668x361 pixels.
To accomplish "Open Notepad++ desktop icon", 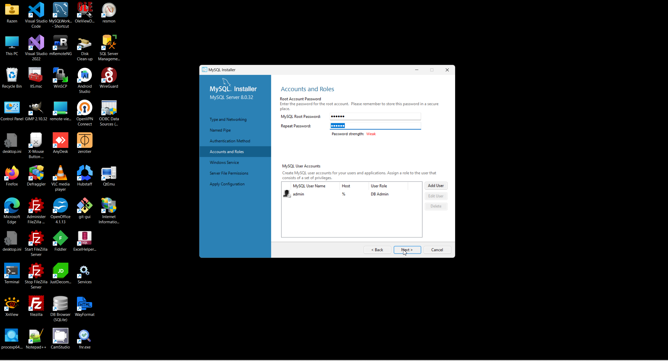I will [x=36, y=336].
